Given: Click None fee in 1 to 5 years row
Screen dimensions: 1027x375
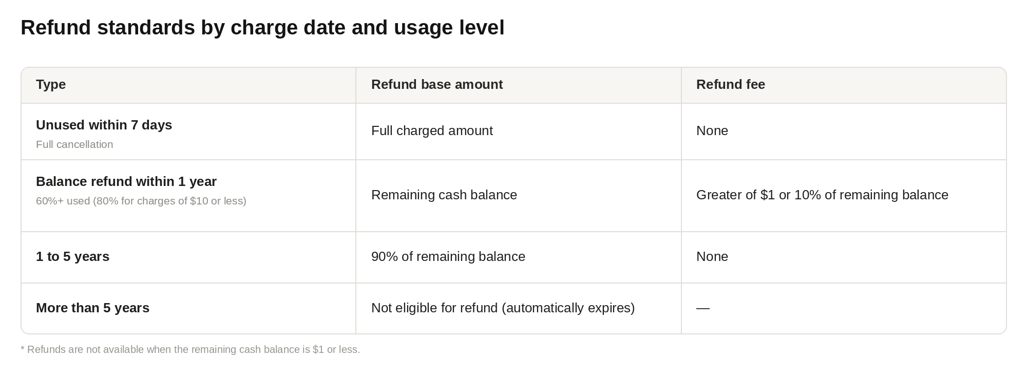Looking at the screenshot, I should tap(712, 256).
